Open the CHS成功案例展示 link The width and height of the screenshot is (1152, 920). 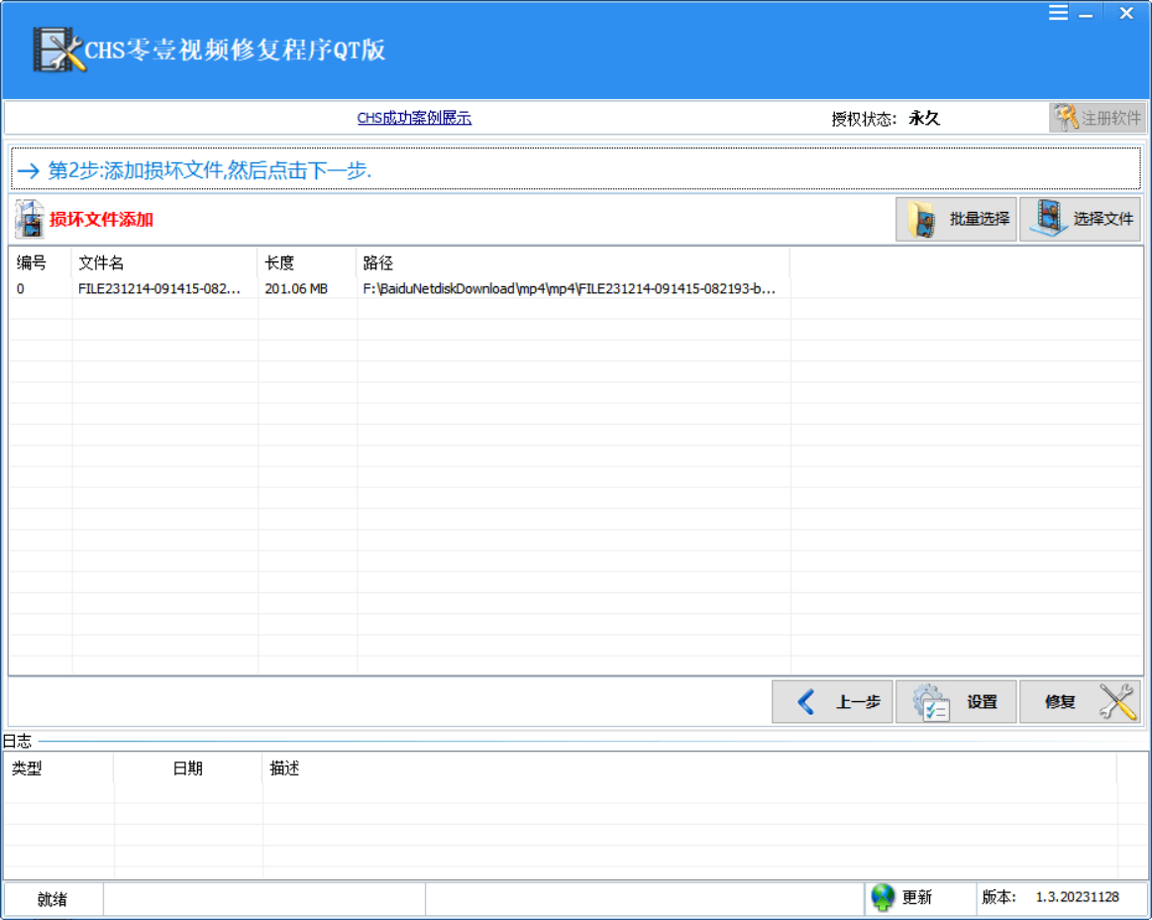pyautogui.click(x=414, y=118)
